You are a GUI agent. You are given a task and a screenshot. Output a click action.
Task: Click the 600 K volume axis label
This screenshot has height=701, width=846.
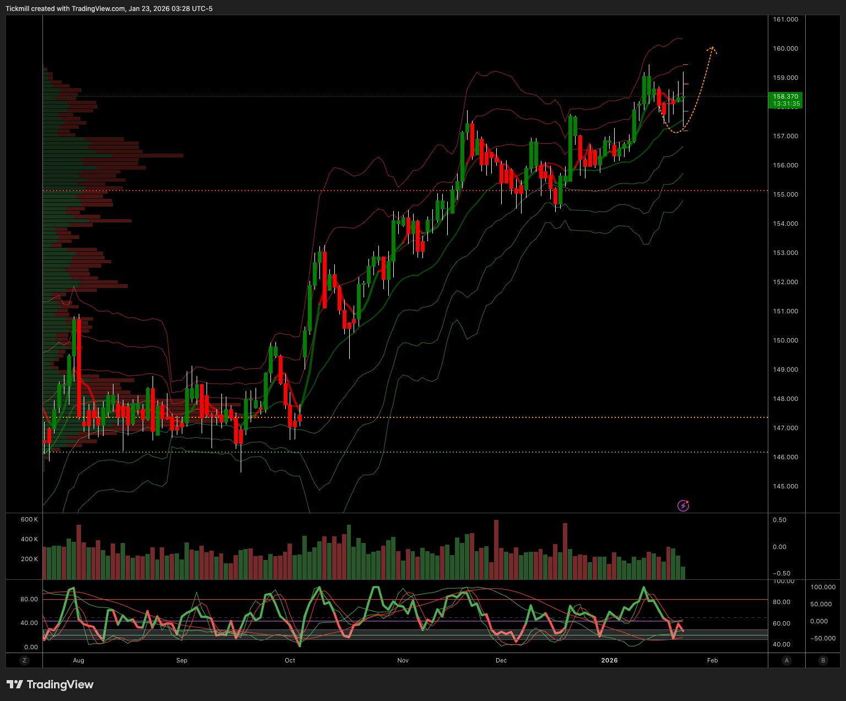(x=29, y=519)
